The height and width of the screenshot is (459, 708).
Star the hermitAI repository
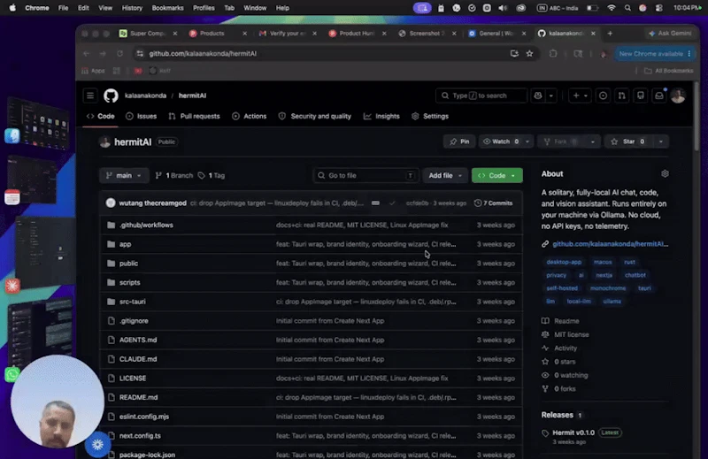[628, 142]
